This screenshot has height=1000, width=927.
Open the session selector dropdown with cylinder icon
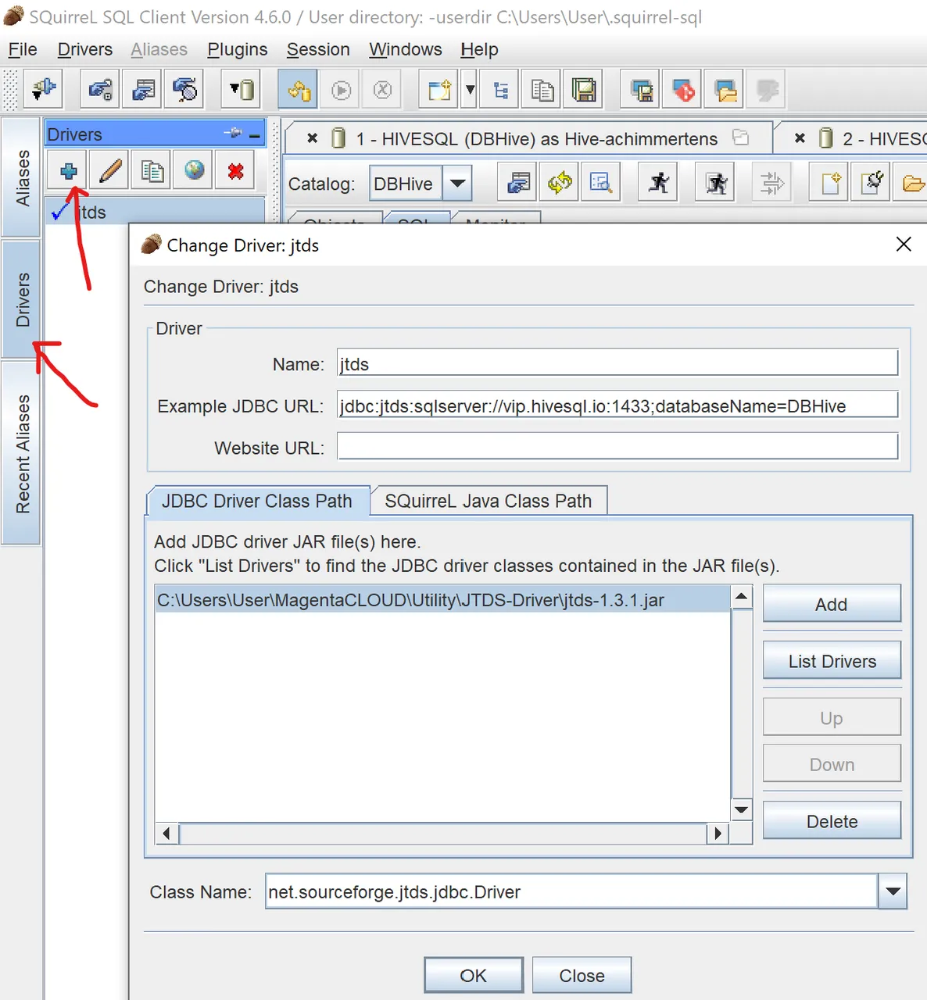[x=242, y=89]
